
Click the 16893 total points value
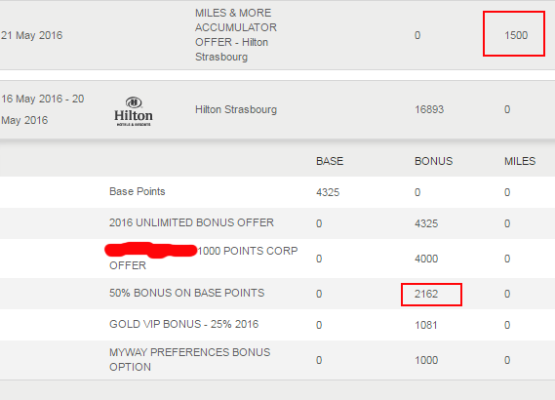[429, 109]
